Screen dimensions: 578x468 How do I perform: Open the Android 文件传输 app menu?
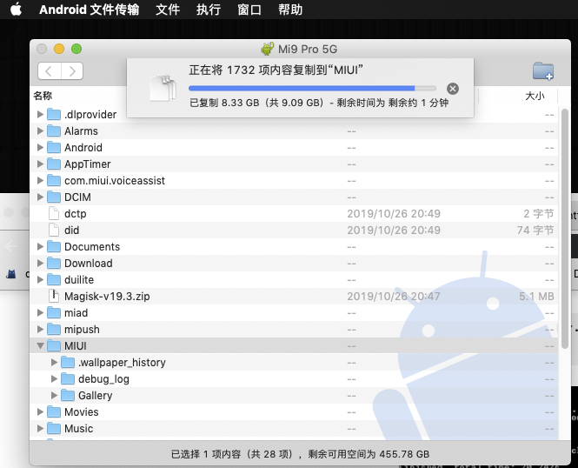(89, 10)
